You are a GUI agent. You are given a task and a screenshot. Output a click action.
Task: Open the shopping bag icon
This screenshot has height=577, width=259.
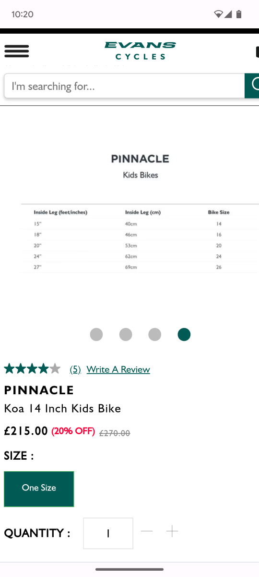coord(258,51)
